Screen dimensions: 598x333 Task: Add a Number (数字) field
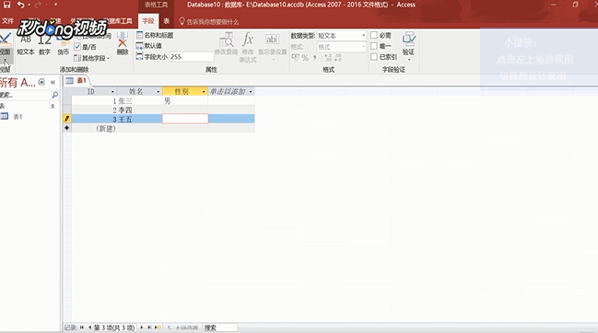click(x=44, y=45)
